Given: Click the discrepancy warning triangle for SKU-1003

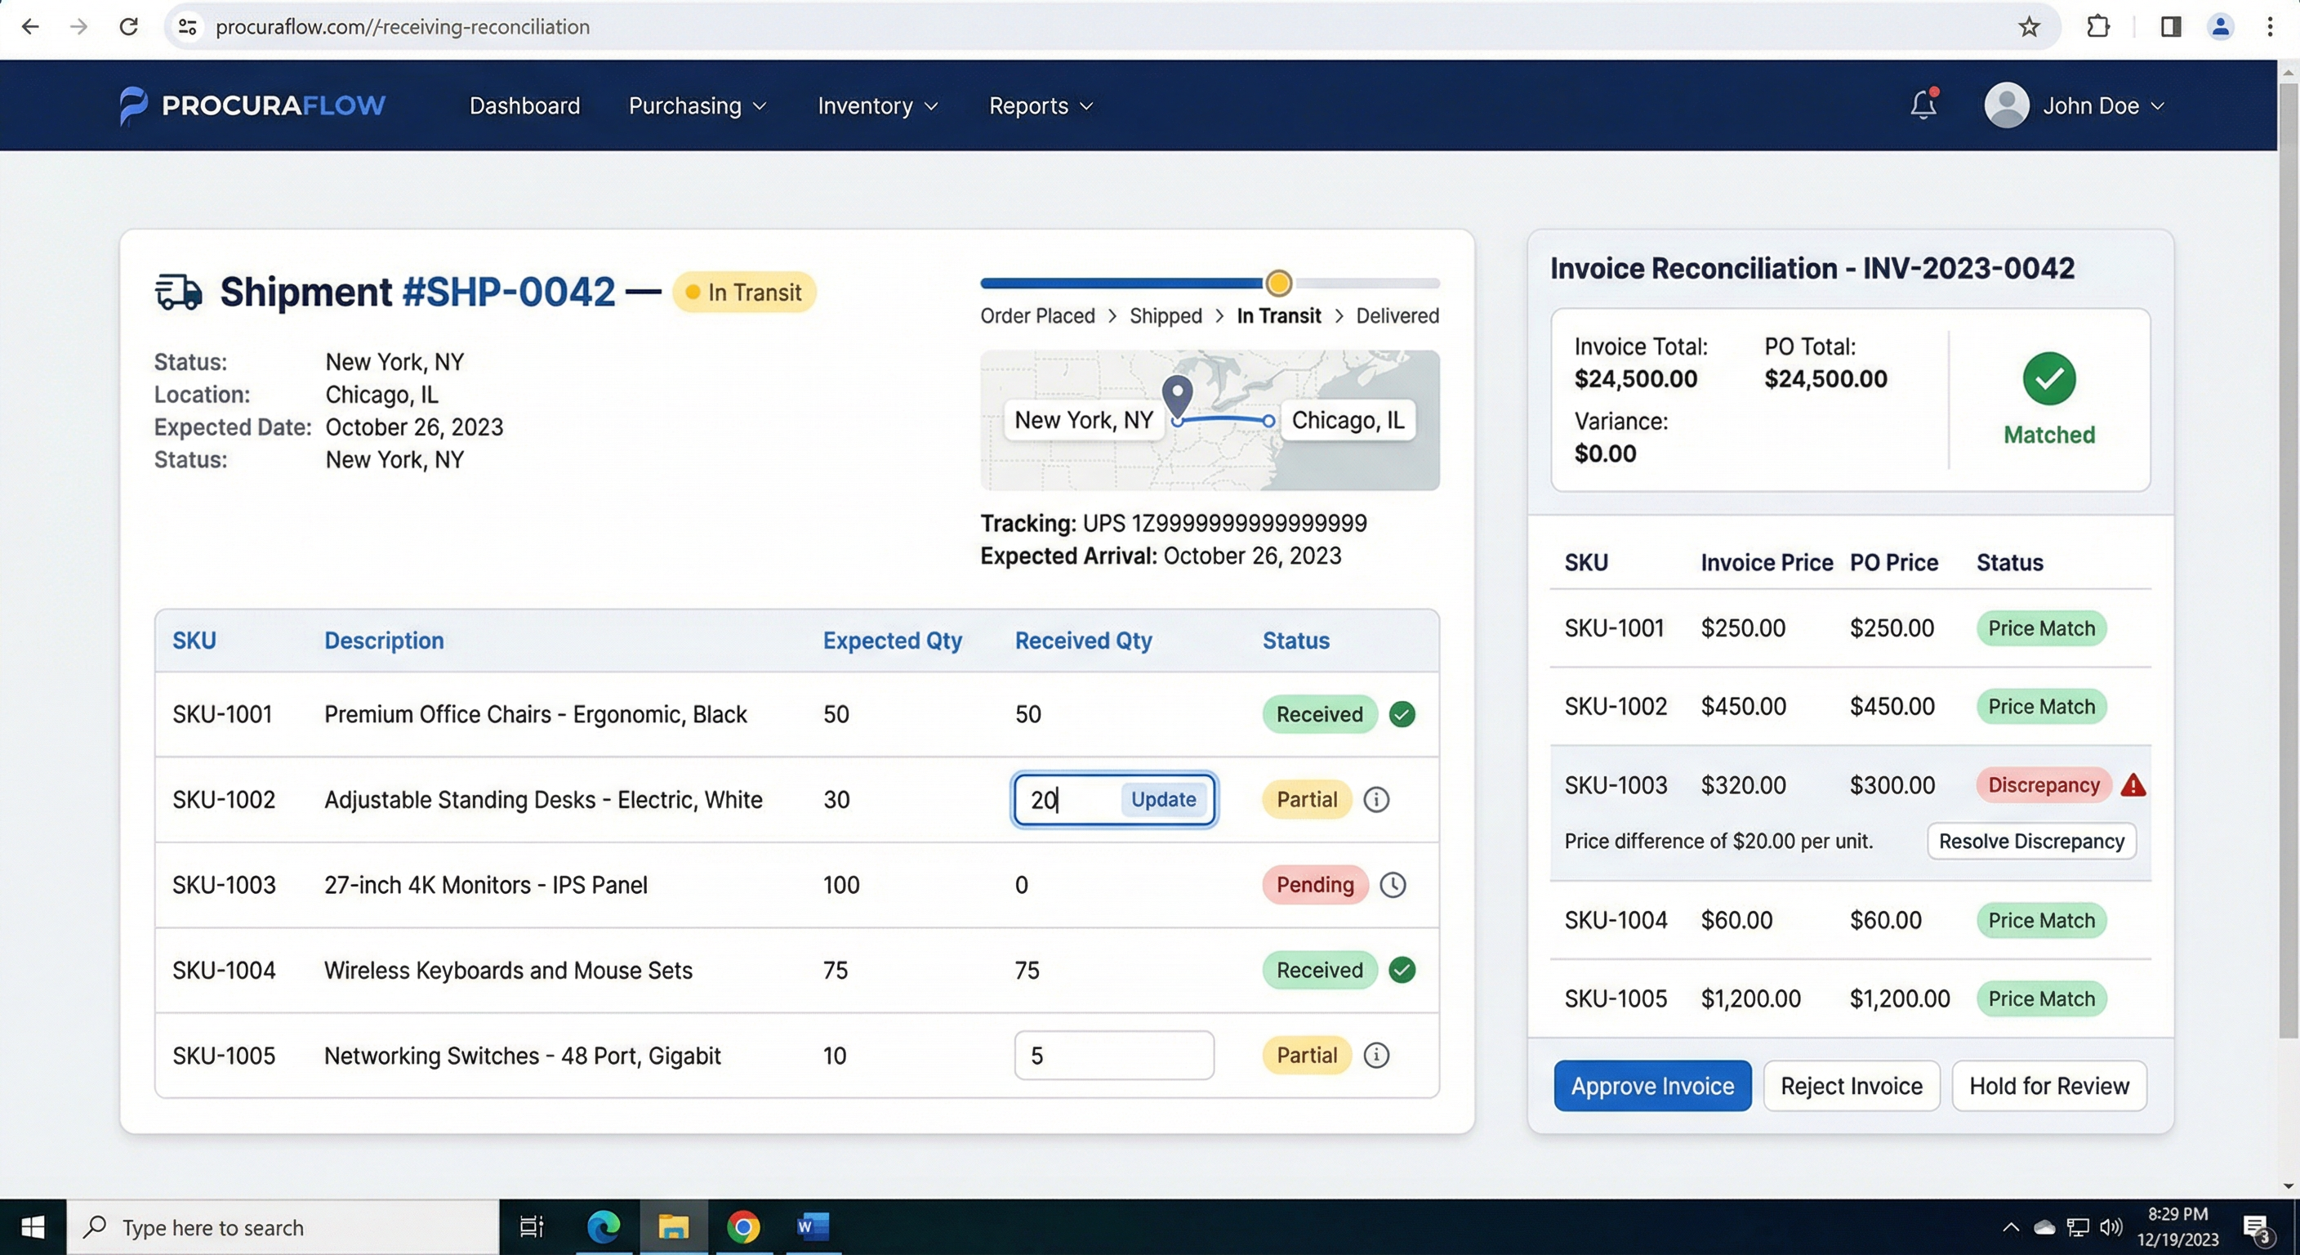Looking at the screenshot, I should (x=2135, y=785).
